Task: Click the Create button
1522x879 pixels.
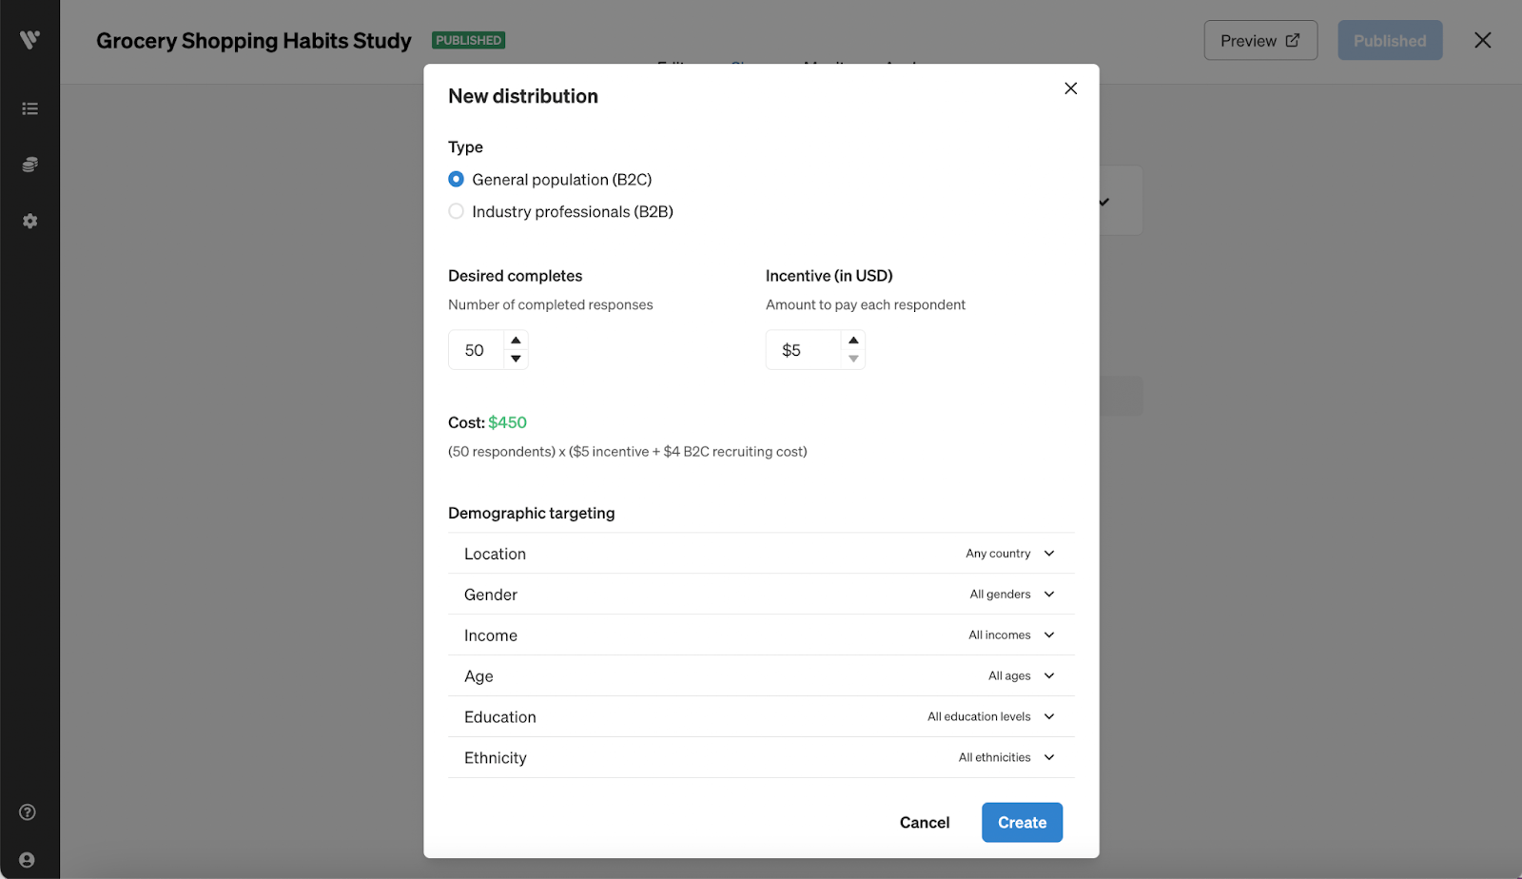Action: coord(1022,823)
